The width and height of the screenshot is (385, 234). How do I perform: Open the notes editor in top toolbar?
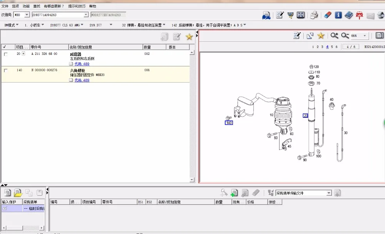(280, 15)
